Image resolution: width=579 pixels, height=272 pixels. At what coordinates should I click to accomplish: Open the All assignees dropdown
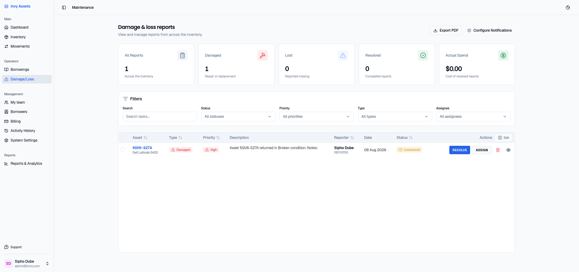point(473,117)
